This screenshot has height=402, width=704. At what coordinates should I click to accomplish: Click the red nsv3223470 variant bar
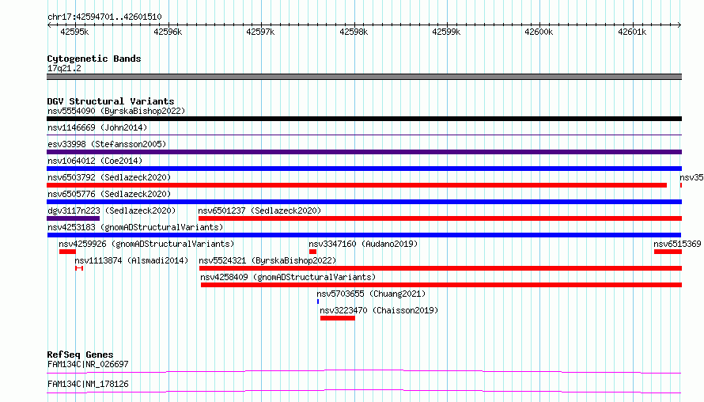[338, 318]
